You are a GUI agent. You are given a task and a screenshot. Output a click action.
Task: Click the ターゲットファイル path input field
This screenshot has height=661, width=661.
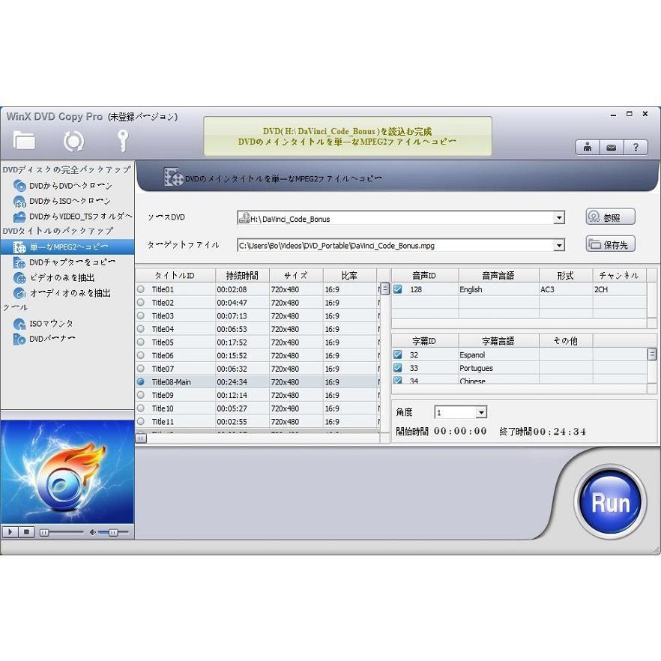(395, 245)
